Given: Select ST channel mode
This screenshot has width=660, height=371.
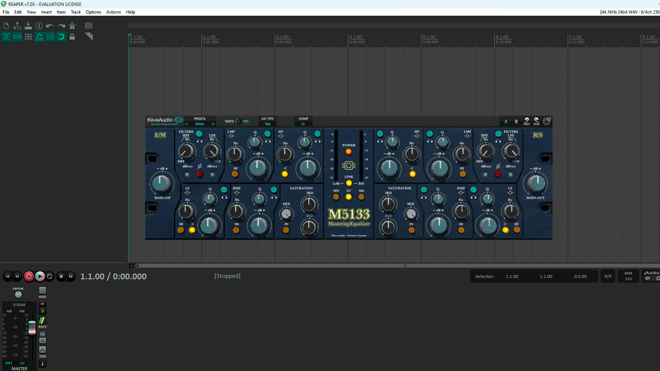Looking at the screenshot, I should pos(349,197).
